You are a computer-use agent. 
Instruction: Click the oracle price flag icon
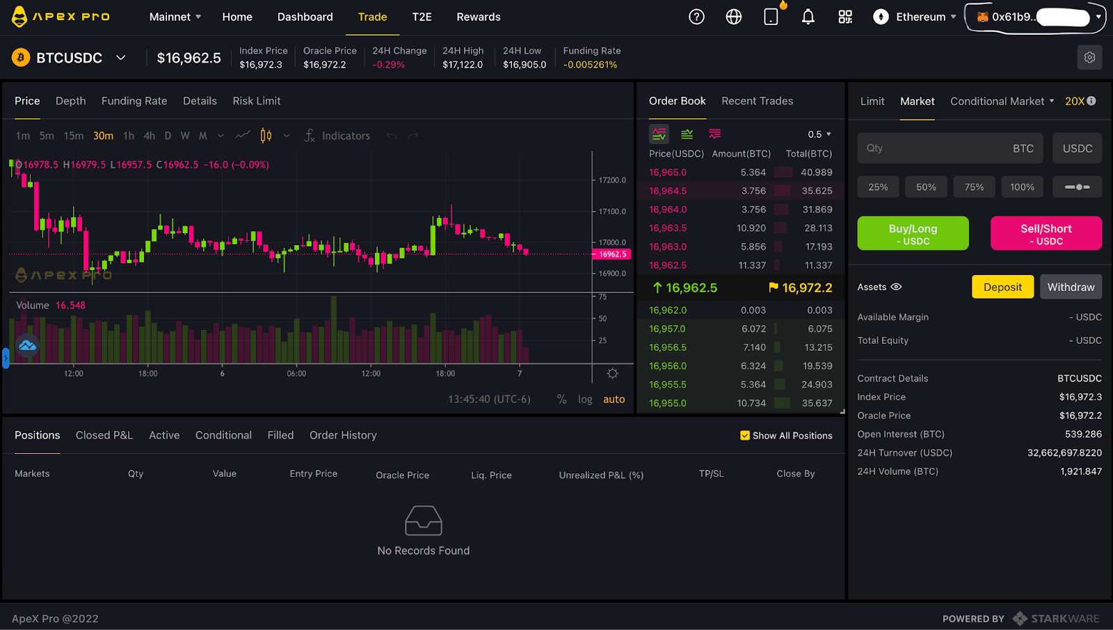(x=773, y=288)
